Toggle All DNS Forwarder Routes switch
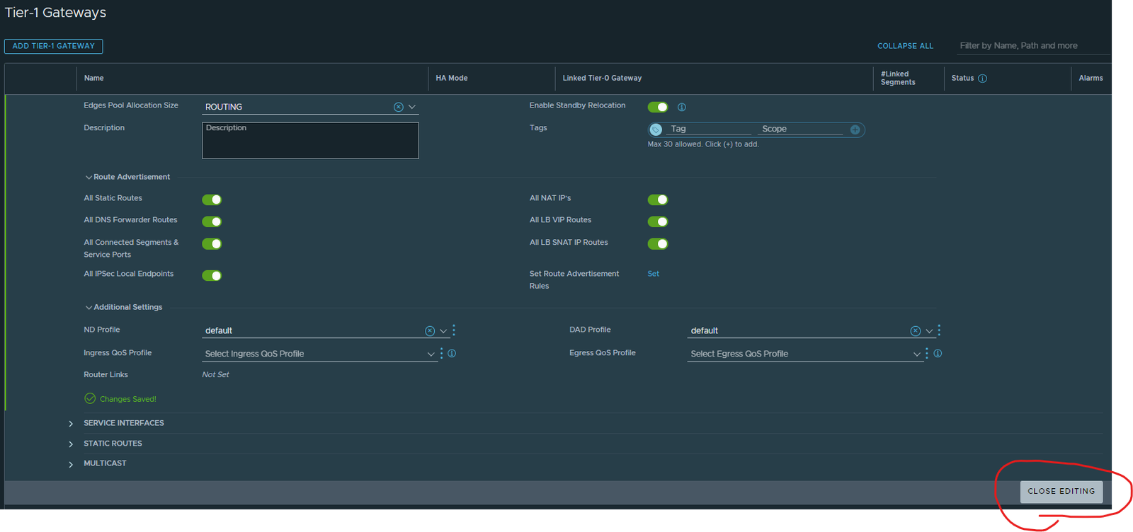This screenshot has width=1133, height=532. [212, 221]
